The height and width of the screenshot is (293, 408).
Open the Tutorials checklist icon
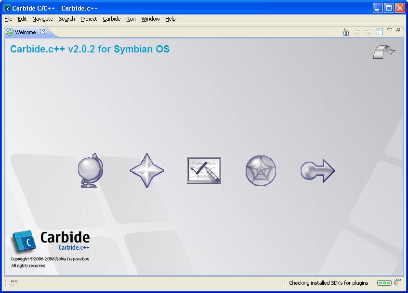click(x=204, y=170)
